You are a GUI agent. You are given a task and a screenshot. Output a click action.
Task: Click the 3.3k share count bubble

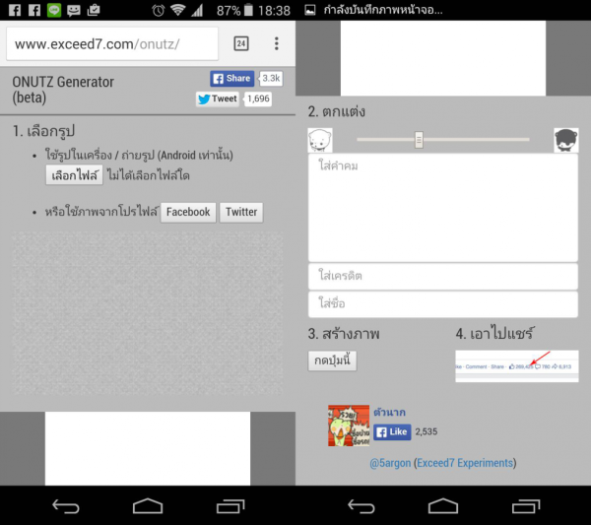[271, 79]
